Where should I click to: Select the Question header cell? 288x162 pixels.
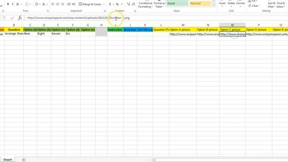coord(14,30)
